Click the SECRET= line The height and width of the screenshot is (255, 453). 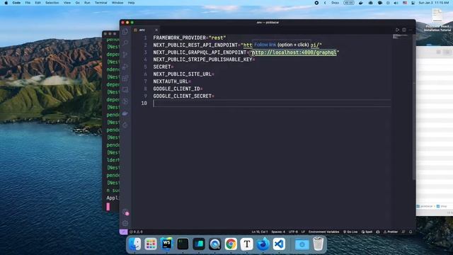tap(164, 67)
